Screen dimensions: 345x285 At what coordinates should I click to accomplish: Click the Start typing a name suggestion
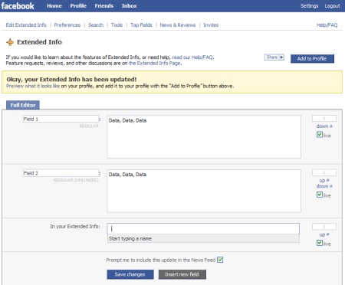(x=203, y=238)
